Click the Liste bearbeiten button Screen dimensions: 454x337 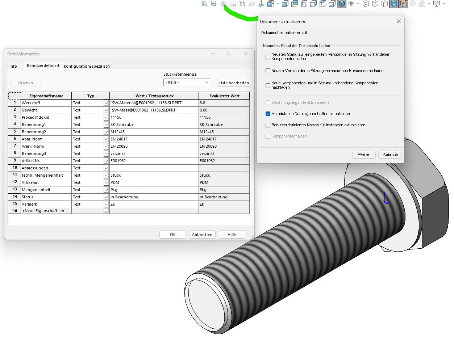click(x=234, y=83)
